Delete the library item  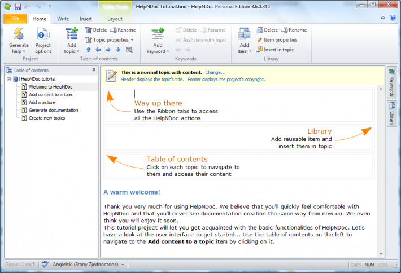coord(267,30)
